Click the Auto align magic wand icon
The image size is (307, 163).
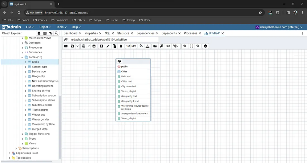[x=162, y=46]
